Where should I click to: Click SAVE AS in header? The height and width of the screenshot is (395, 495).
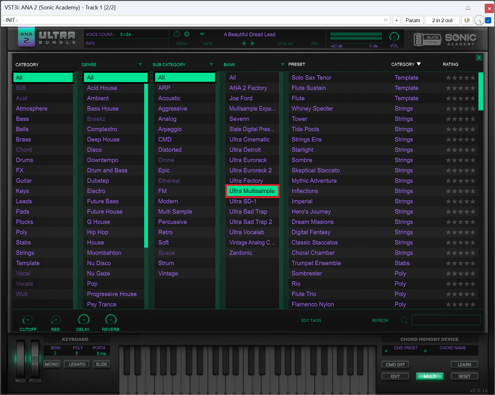coord(285,44)
